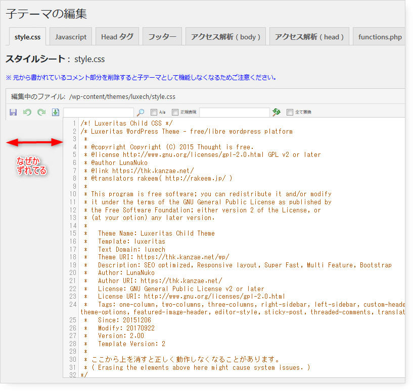Select the style.css tab
Screen dimensions: 413x391
[28, 37]
